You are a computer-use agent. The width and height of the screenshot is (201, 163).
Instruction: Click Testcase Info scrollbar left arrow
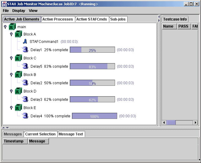click(164, 123)
